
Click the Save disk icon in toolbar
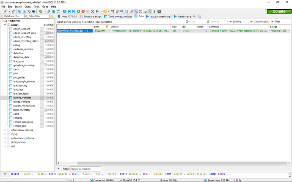point(112,11)
